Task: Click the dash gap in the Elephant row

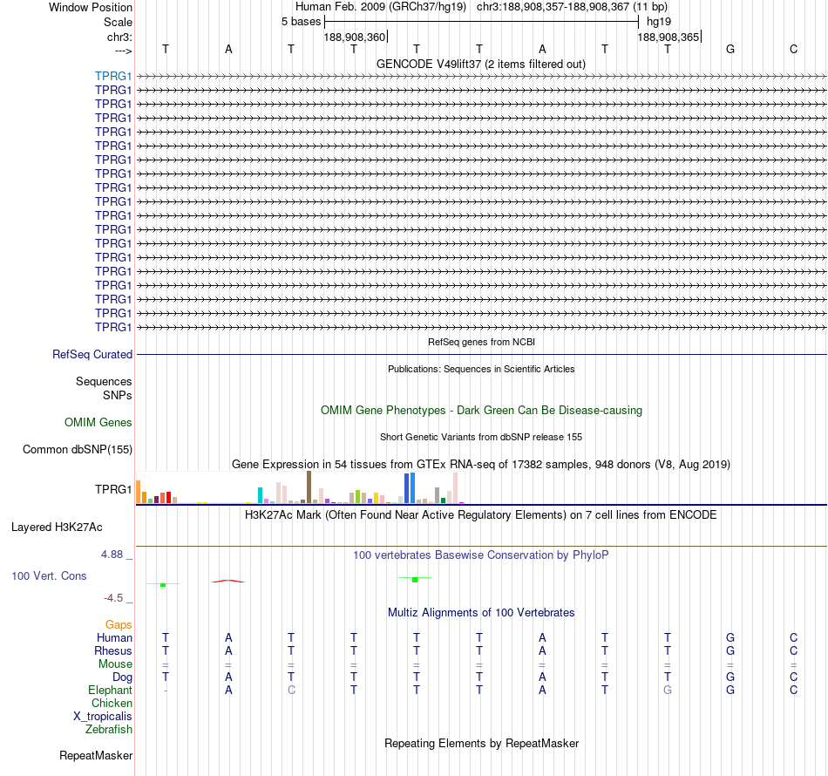Action: [166, 691]
